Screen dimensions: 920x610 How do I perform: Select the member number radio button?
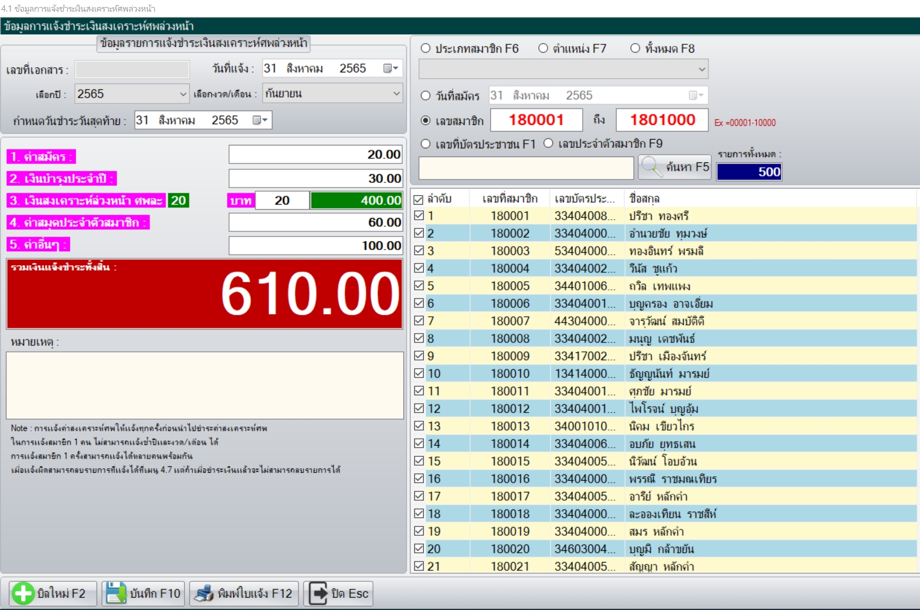(x=426, y=120)
